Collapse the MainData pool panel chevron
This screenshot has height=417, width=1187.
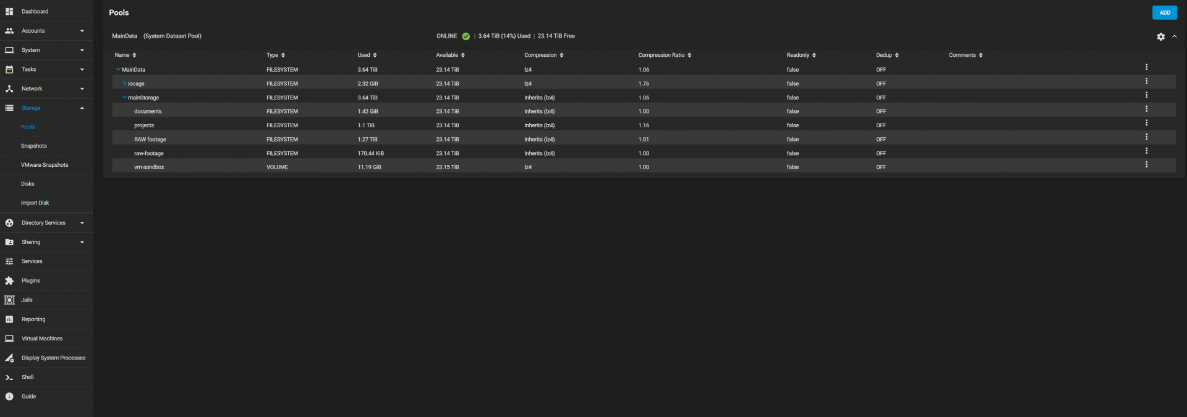pyautogui.click(x=1174, y=36)
